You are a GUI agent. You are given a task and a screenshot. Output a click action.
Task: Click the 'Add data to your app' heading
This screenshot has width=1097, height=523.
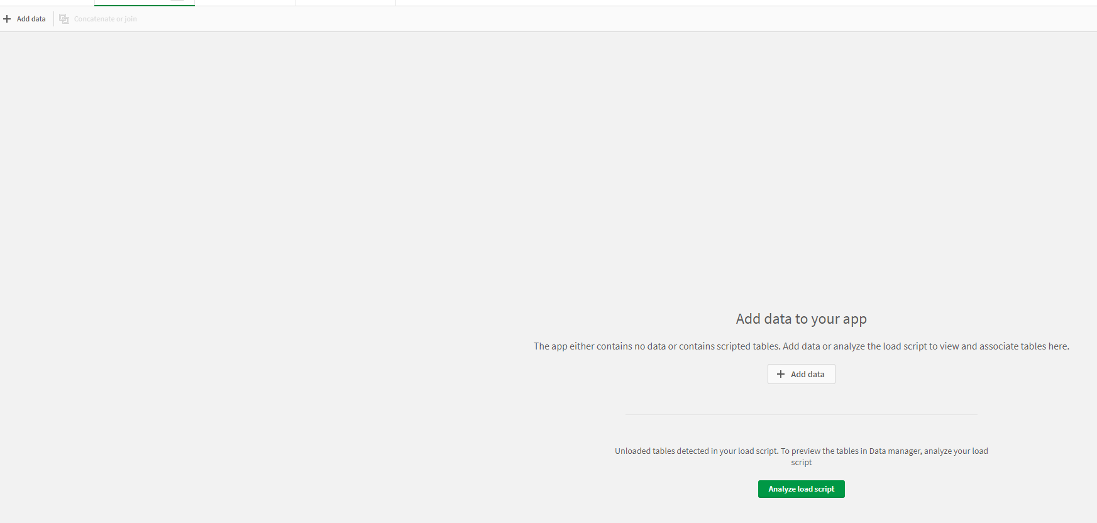tap(801, 319)
